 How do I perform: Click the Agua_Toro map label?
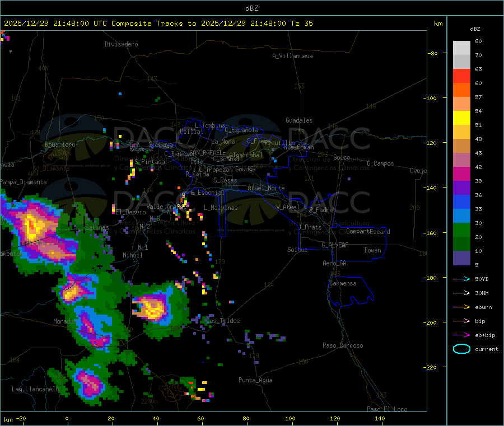(x=60, y=144)
